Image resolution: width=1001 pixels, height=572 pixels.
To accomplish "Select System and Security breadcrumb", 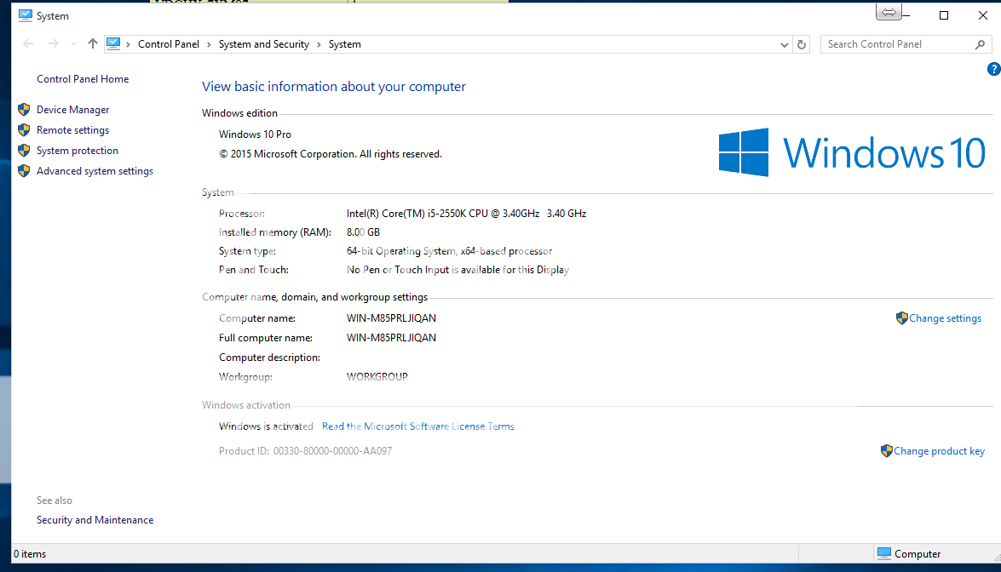I will click(263, 44).
